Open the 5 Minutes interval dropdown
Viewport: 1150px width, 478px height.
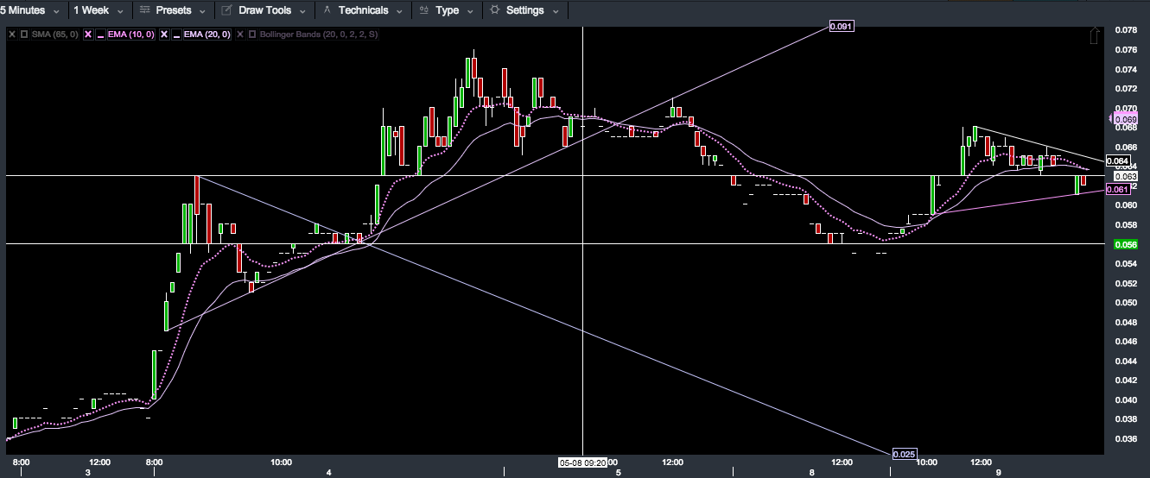coord(31,10)
